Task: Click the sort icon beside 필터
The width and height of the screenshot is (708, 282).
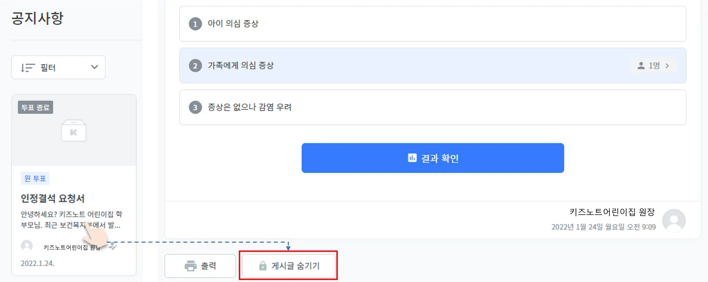Action: (x=28, y=67)
